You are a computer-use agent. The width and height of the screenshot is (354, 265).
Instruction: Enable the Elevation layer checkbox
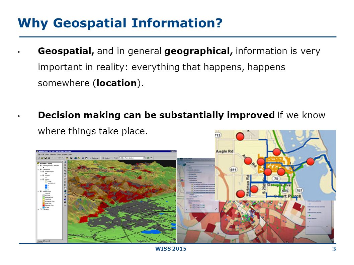40,209
